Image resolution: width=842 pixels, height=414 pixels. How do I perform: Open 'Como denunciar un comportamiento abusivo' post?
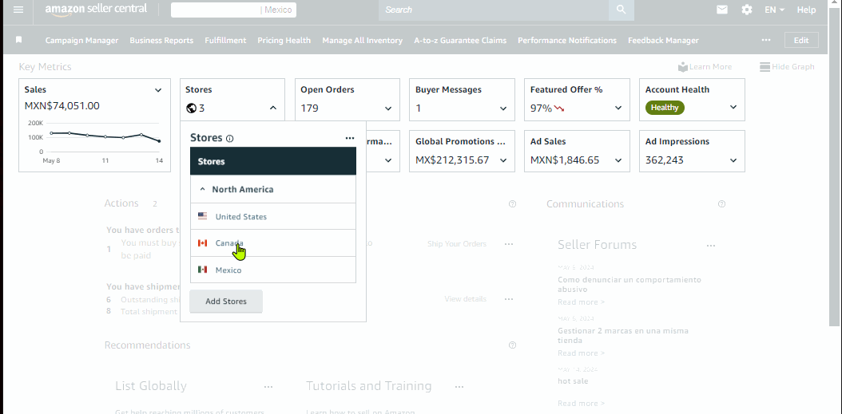point(630,285)
